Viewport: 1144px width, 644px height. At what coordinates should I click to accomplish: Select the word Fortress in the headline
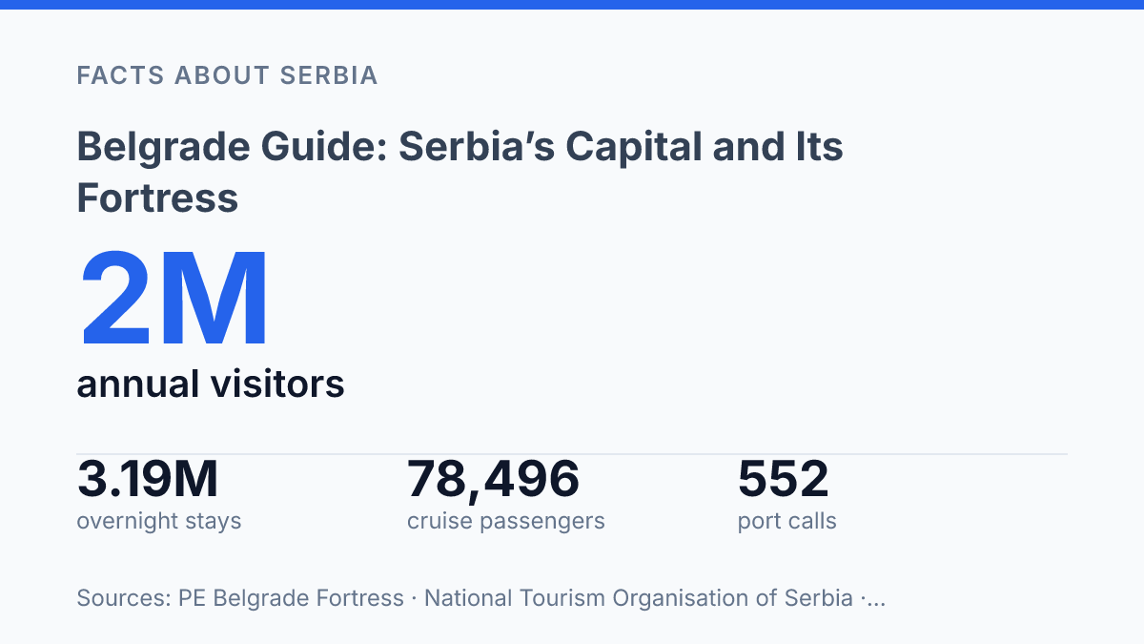click(157, 198)
